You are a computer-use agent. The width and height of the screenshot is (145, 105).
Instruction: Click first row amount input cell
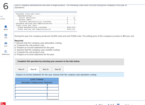[x=53, y=86]
